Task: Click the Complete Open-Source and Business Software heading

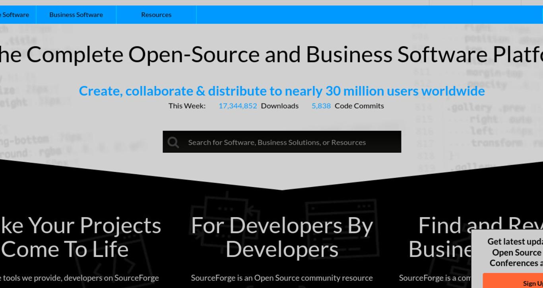Action: coord(271,54)
